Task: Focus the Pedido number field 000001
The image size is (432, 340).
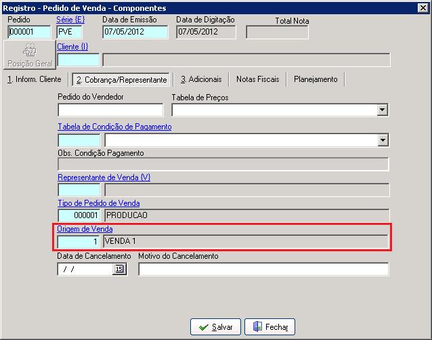Action: click(29, 32)
